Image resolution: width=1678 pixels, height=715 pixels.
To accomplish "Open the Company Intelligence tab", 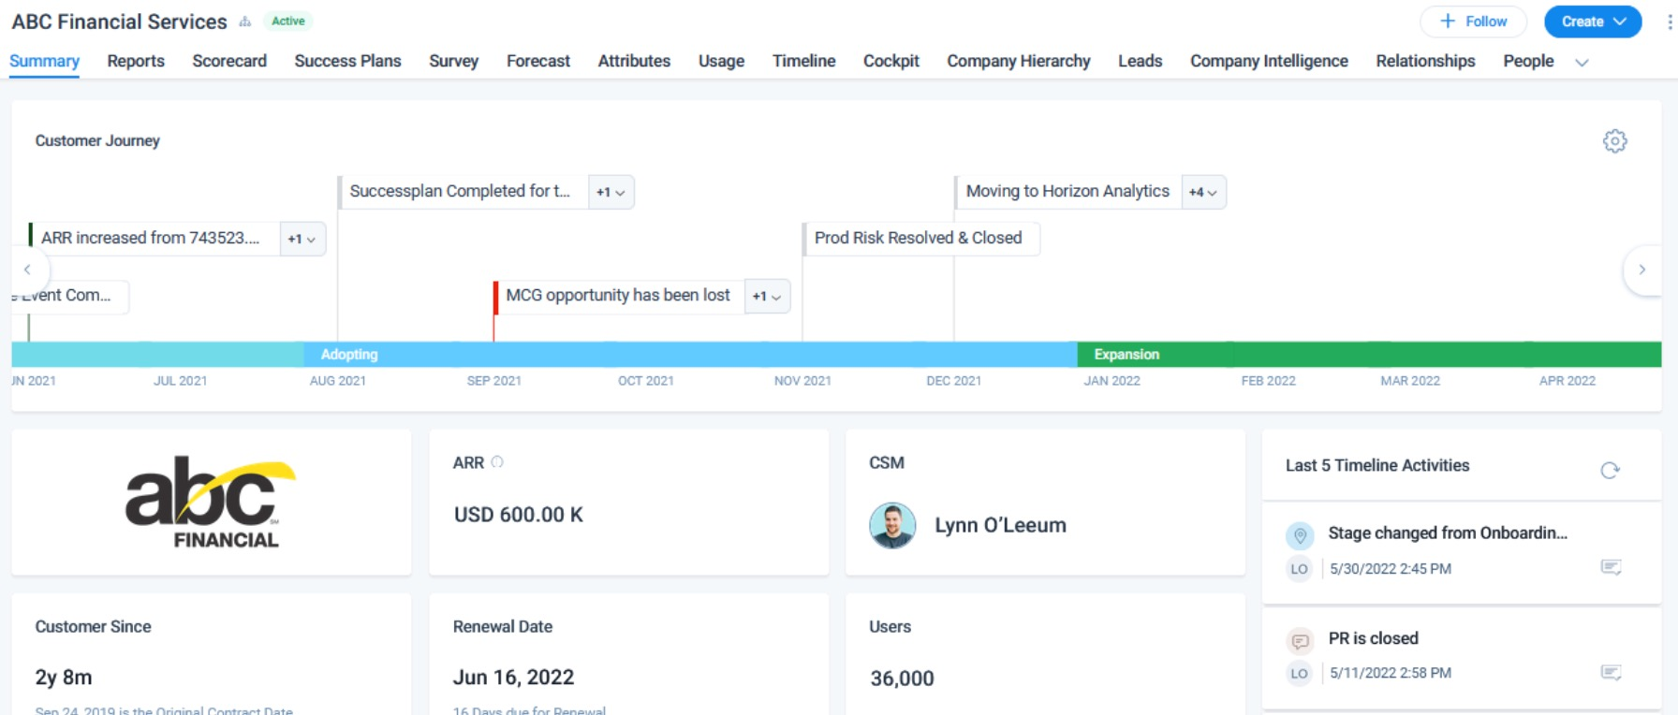I will (1269, 61).
